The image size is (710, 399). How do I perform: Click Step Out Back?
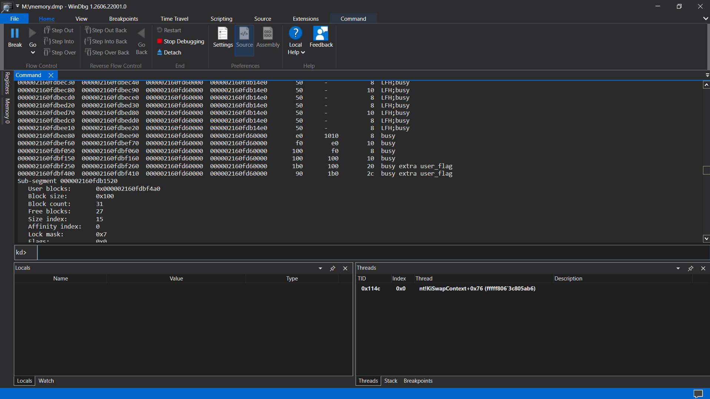pyautogui.click(x=106, y=30)
